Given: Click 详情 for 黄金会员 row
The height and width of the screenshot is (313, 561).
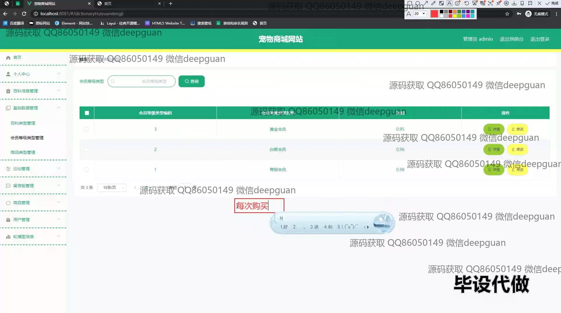Looking at the screenshot, I should coord(494,129).
